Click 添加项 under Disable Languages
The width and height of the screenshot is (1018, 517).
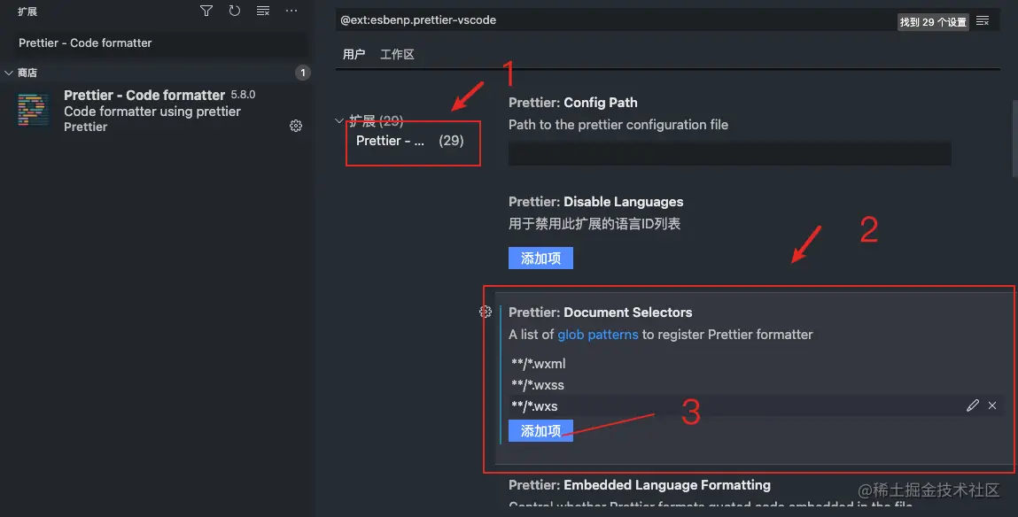pyautogui.click(x=540, y=258)
